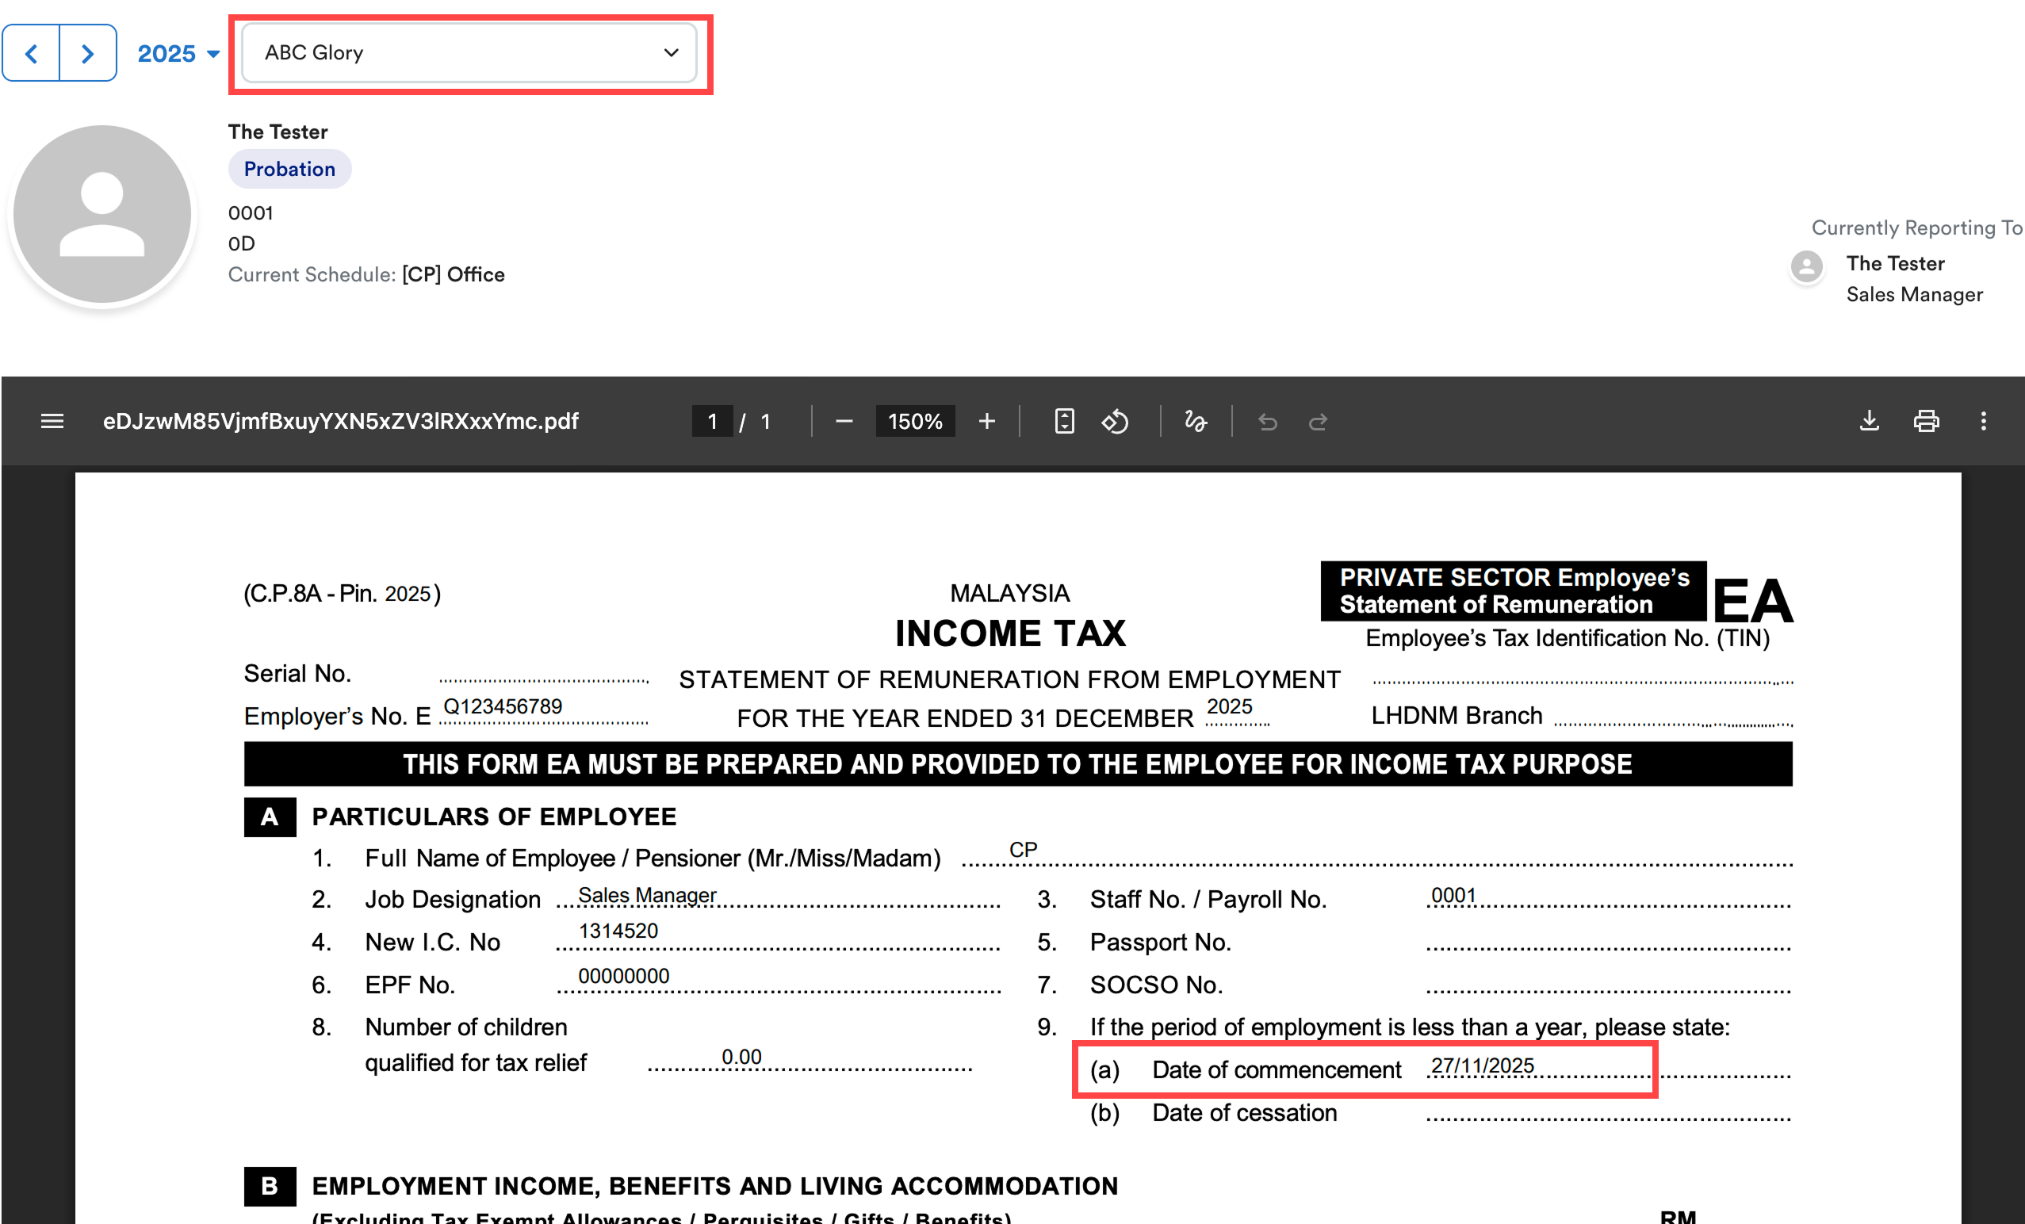Click the redo arrow in PDF toolbar
The height and width of the screenshot is (1224, 2025).
[1319, 422]
